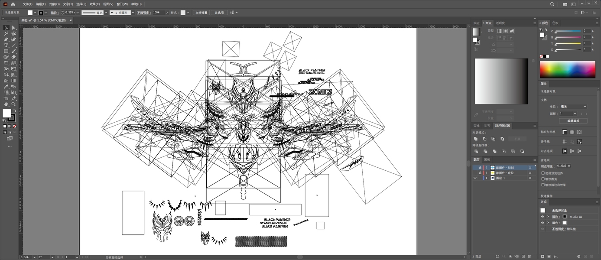
Task: Choose radial gradient type icon
Action: coord(506,31)
